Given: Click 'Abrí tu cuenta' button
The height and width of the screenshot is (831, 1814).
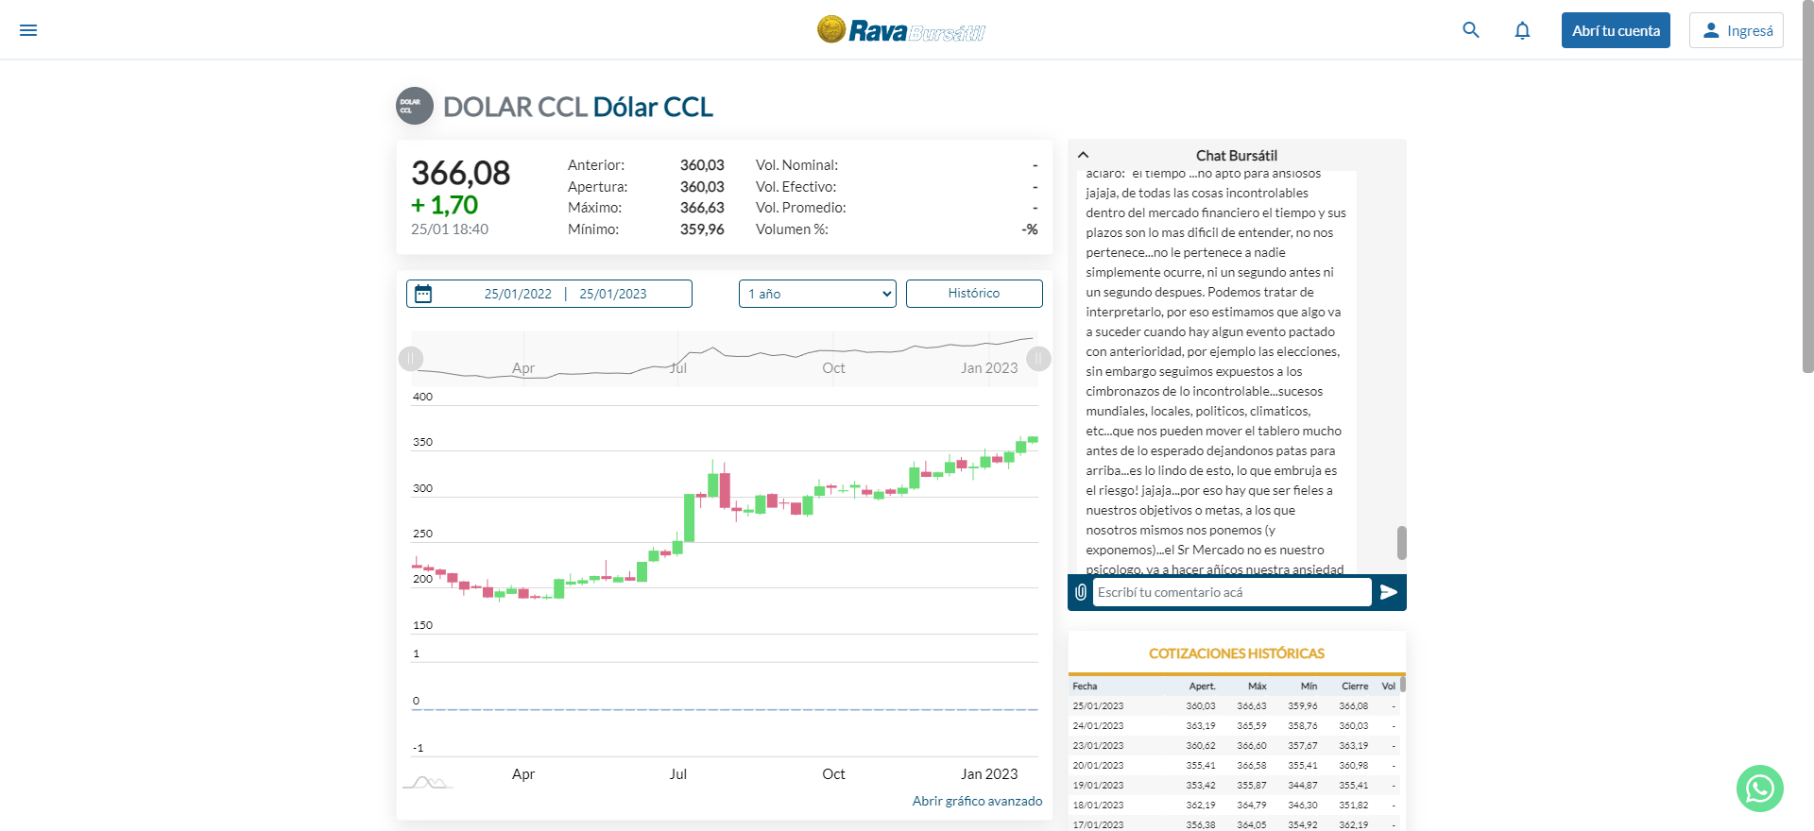Looking at the screenshot, I should [1616, 30].
